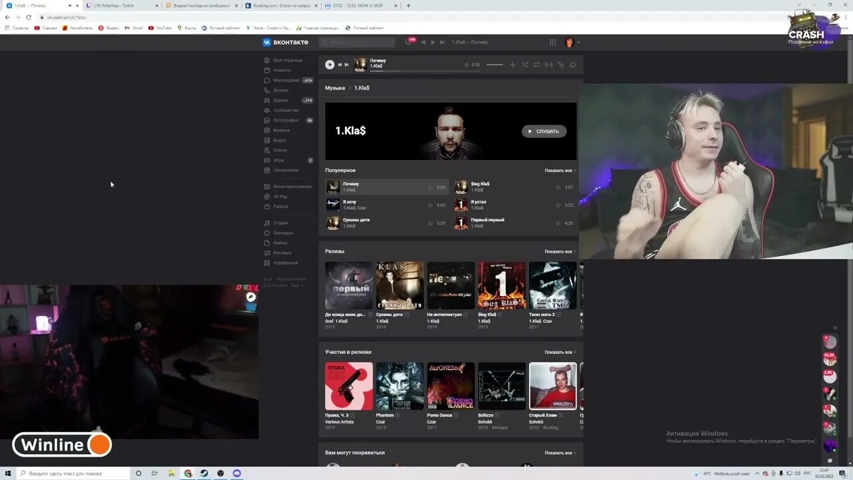Open the Не интеллектуал album cover
This screenshot has width=853, height=480.
[x=450, y=285]
